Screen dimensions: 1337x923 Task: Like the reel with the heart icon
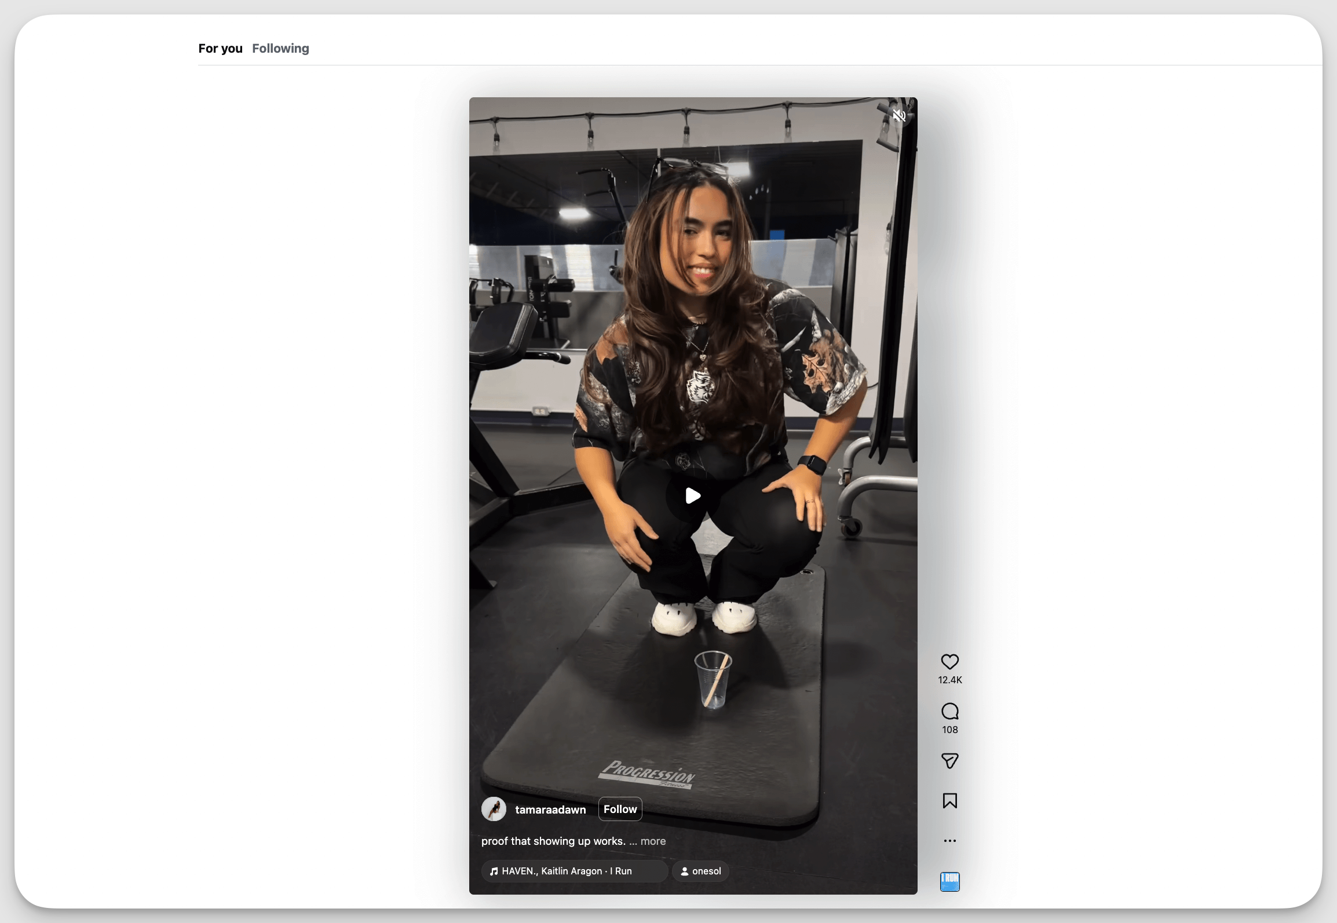949,661
